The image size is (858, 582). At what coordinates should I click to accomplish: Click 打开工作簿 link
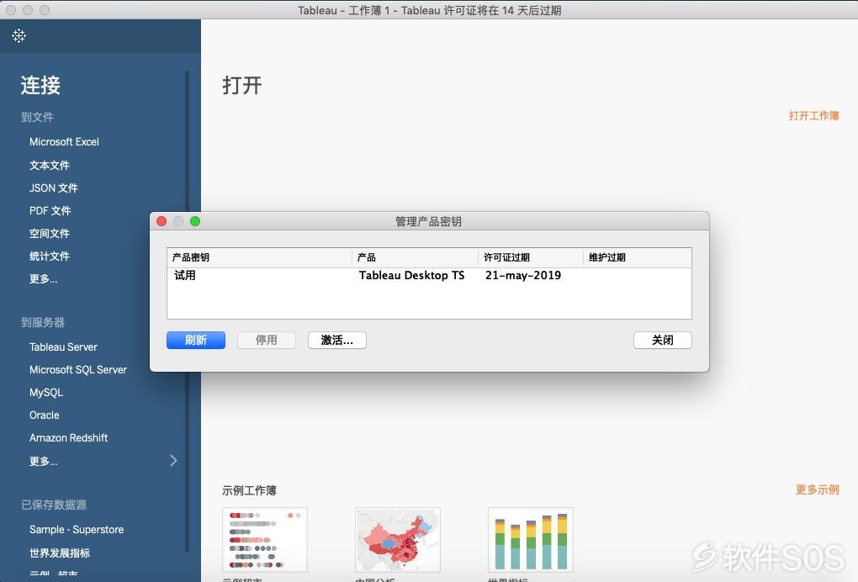coord(813,115)
